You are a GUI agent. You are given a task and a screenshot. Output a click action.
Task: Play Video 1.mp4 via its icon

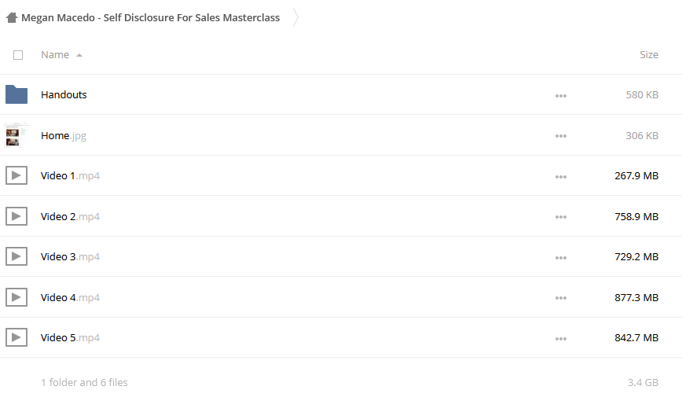click(x=16, y=176)
